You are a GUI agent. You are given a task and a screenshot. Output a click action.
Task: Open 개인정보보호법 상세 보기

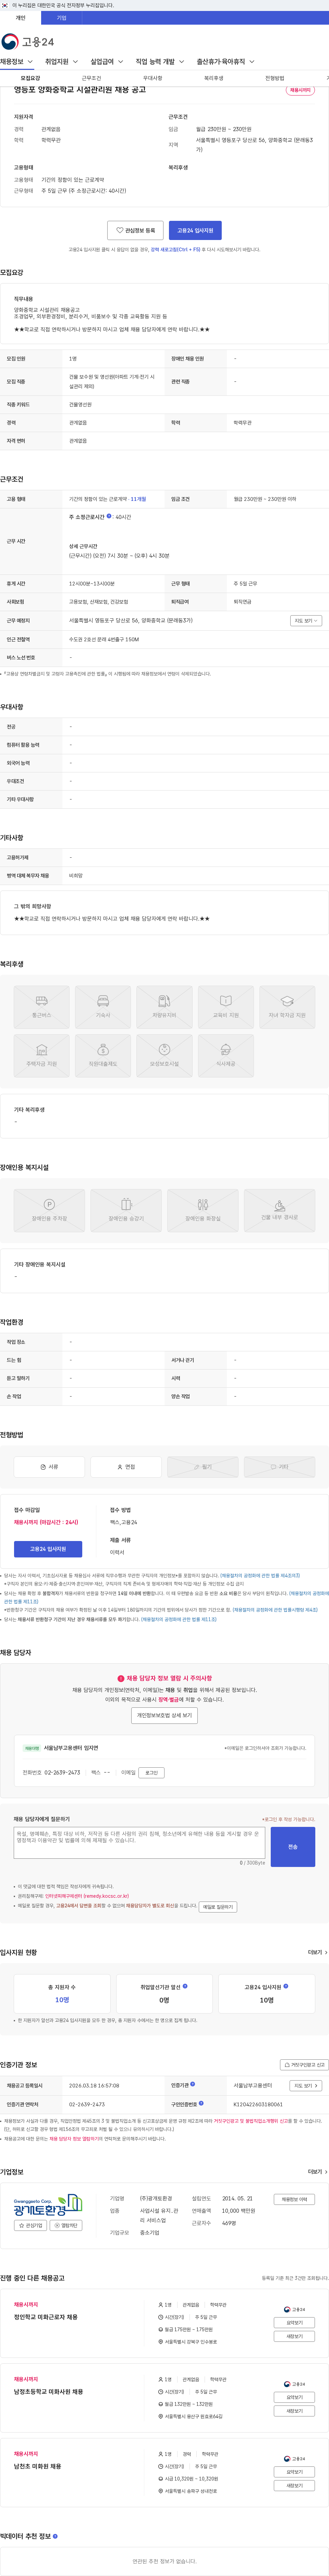point(164,1715)
